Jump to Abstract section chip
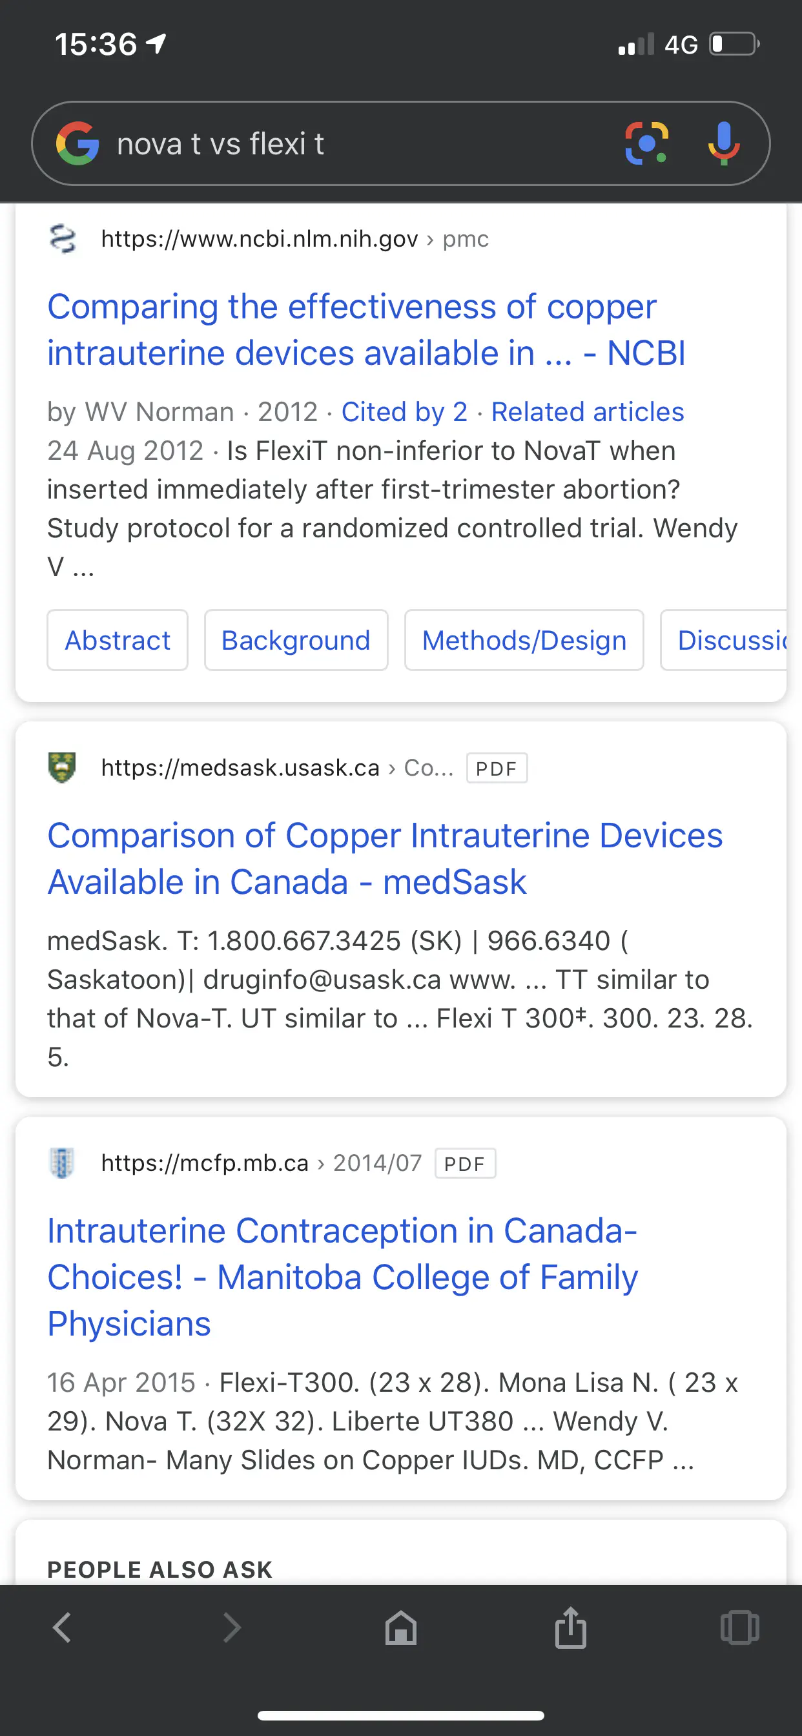The image size is (802, 1736). point(118,640)
